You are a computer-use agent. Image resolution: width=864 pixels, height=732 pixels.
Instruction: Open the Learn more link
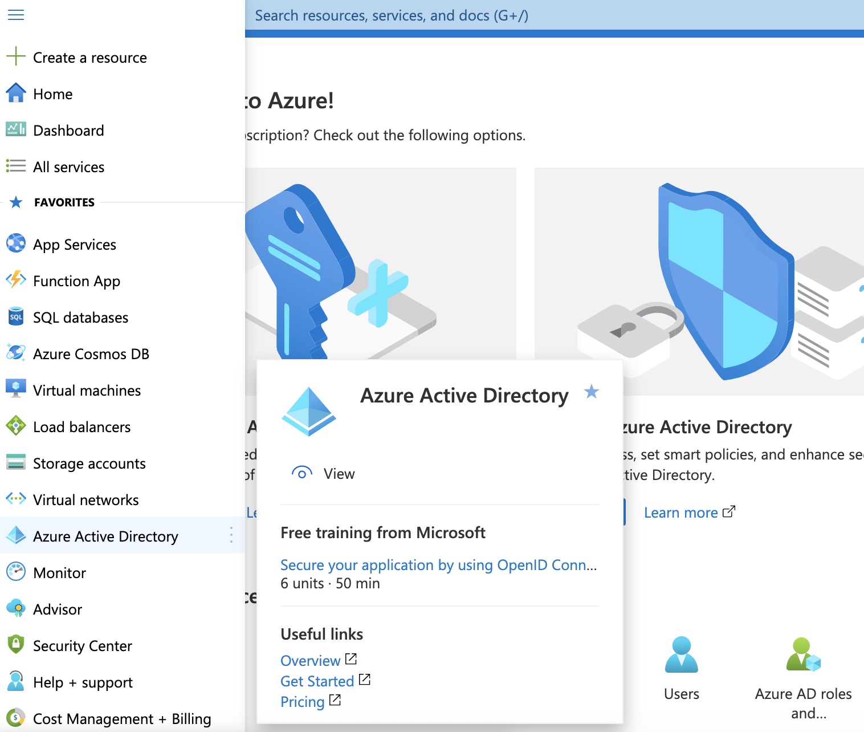[x=681, y=512]
